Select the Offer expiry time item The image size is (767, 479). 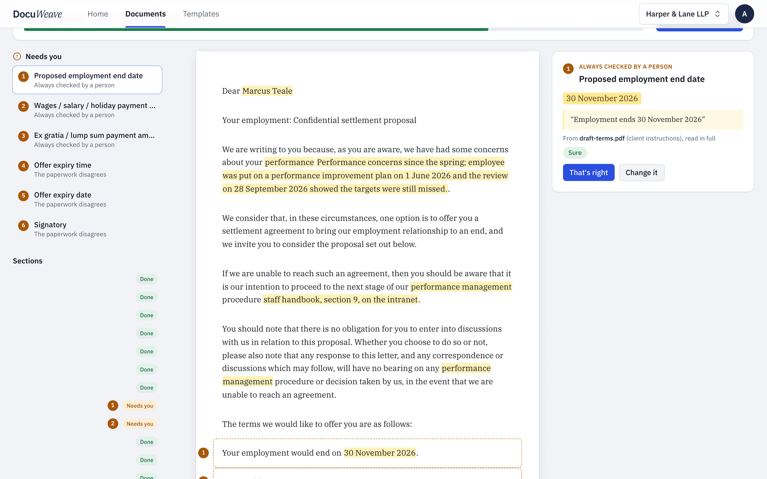pos(87,169)
